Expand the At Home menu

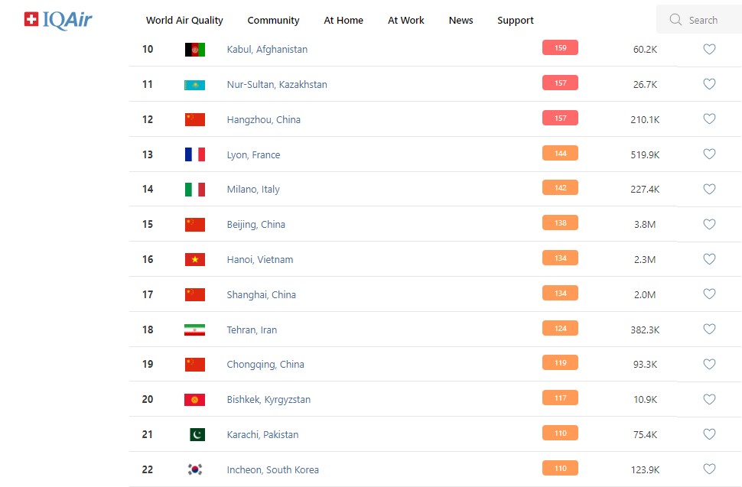[x=343, y=21]
